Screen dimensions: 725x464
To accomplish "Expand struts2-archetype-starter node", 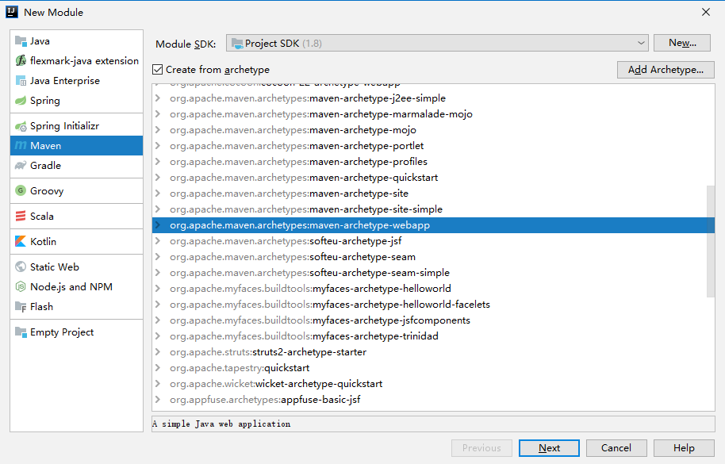I will [x=158, y=351].
